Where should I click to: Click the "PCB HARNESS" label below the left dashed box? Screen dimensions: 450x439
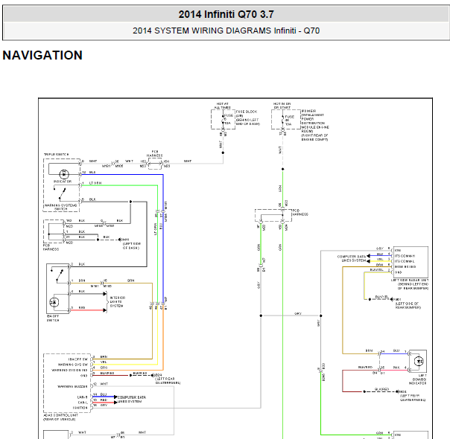click(x=51, y=247)
